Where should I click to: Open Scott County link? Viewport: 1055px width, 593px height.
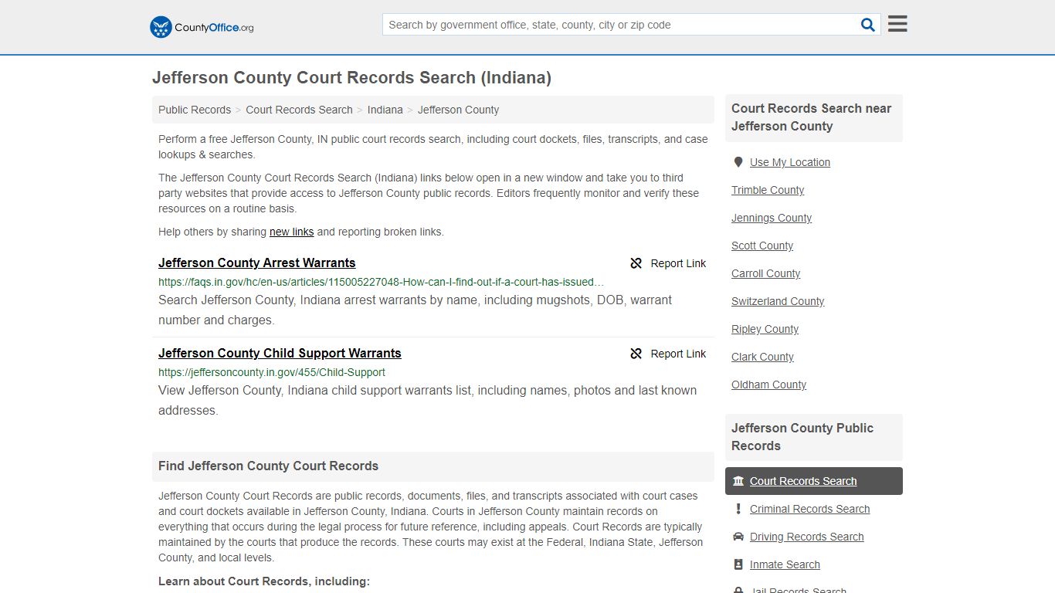[762, 246]
